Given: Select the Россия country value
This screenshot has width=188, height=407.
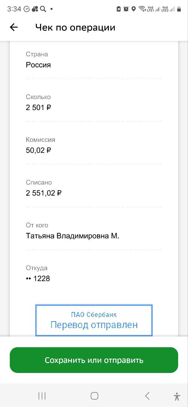Looking at the screenshot, I should tap(38, 65).
